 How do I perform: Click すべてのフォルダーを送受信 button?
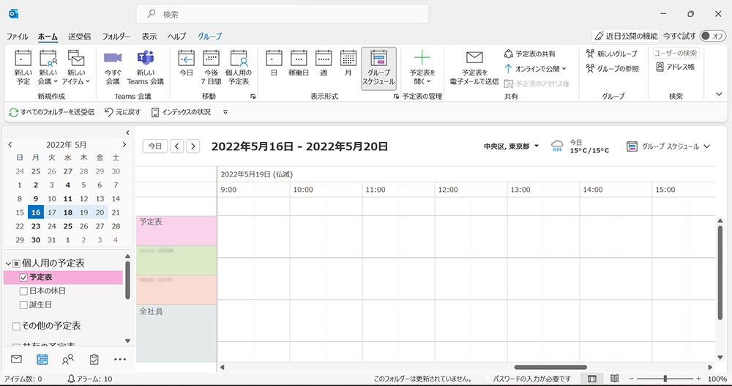[x=51, y=112]
